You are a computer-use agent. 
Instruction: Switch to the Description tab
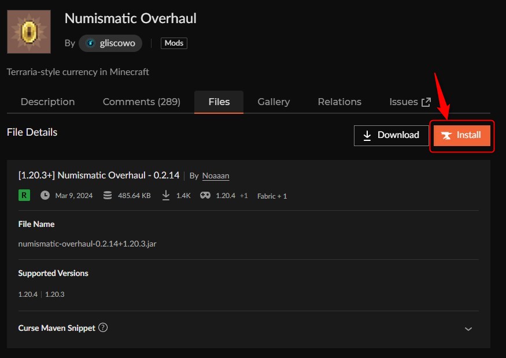(x=47, y=102)
